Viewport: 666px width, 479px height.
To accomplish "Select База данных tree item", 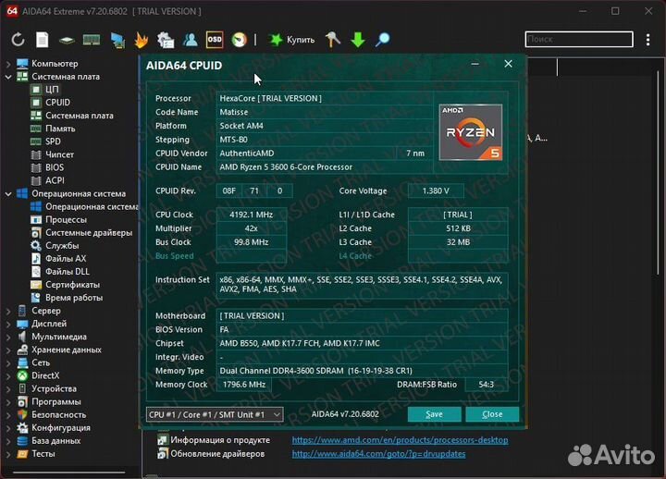I will coord(55,441).
